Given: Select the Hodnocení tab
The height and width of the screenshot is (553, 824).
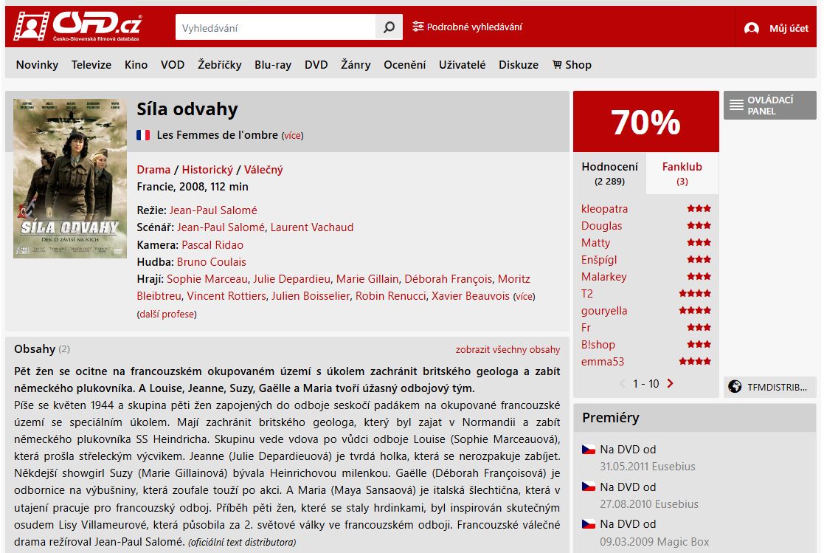Looking at the screenshot, I should click(609, 173).
